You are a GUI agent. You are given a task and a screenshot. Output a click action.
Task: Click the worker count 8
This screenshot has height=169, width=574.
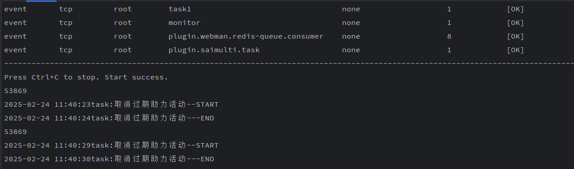pos(449,36)
